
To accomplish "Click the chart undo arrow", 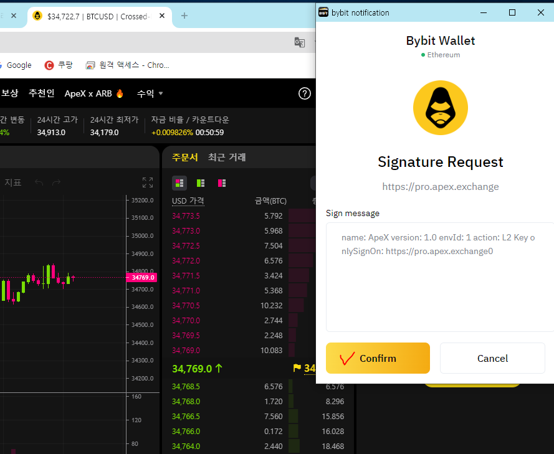I will point(39,182).
